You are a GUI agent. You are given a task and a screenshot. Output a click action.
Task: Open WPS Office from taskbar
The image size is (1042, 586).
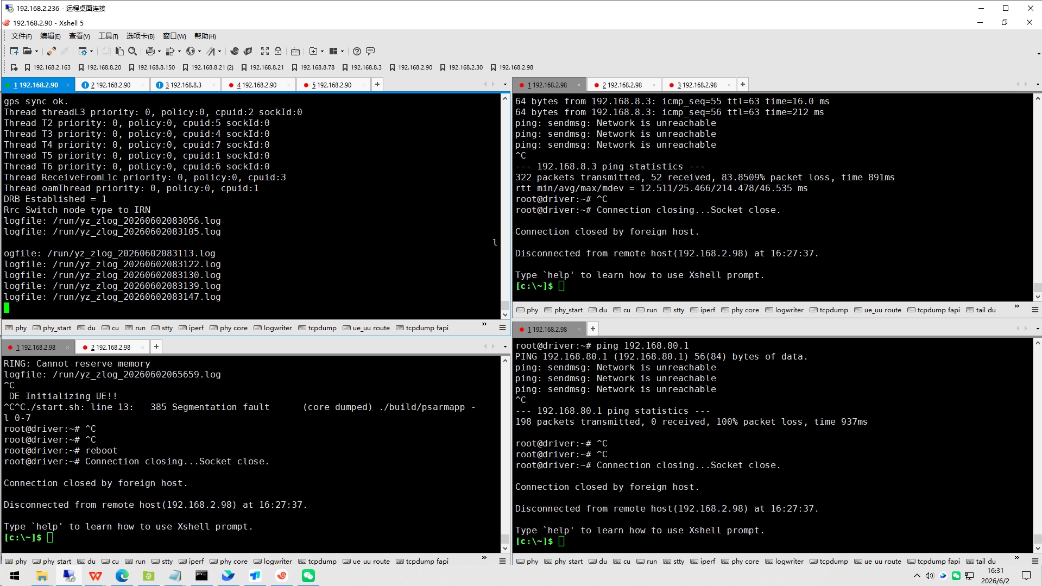pyautogui.click(x=95, y=576)
